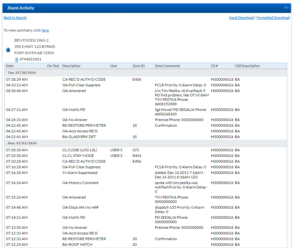Click the On-Test column header
This screenshot has width=296, height=248.
click(x=52, y=66)
